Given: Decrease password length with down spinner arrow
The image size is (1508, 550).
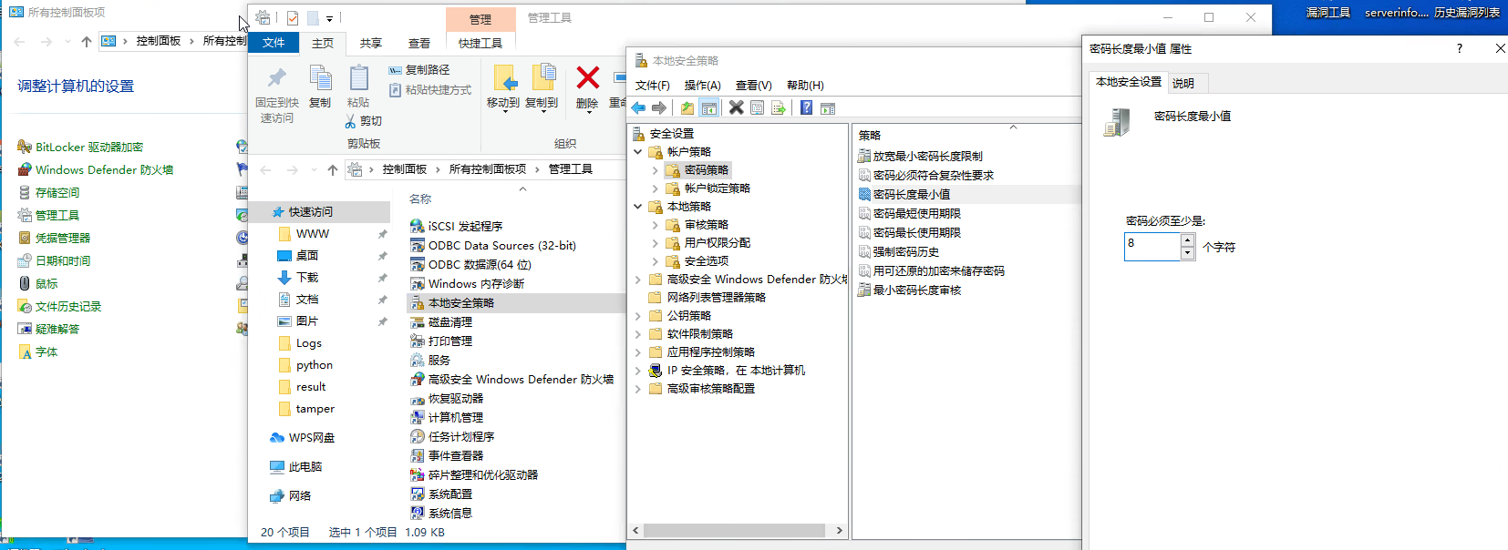Looking at the screenshot, I should (x=1187, y=253).
